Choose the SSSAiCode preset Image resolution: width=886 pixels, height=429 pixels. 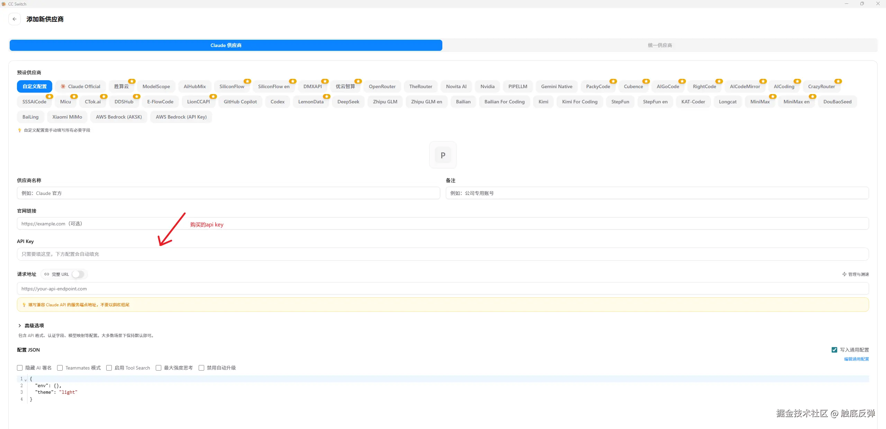34,102
